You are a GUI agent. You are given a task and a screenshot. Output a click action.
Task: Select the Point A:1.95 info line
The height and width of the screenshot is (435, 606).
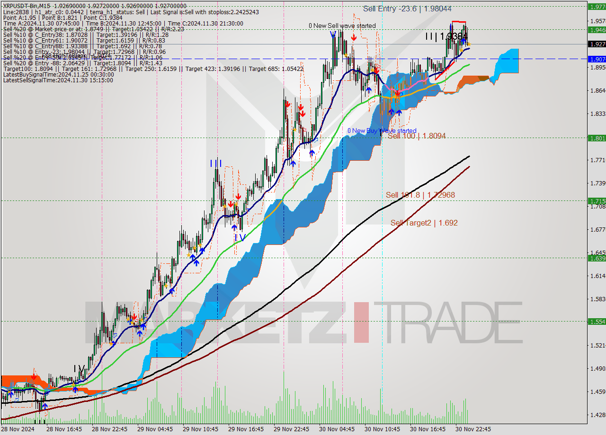click(62, 17)
